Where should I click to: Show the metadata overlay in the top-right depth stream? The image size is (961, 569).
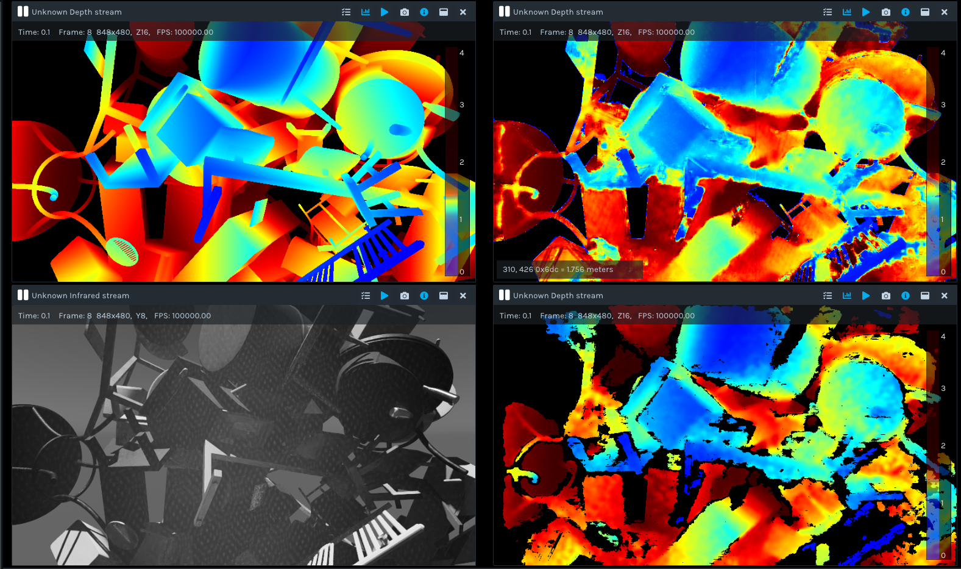(x=828, y=12)
